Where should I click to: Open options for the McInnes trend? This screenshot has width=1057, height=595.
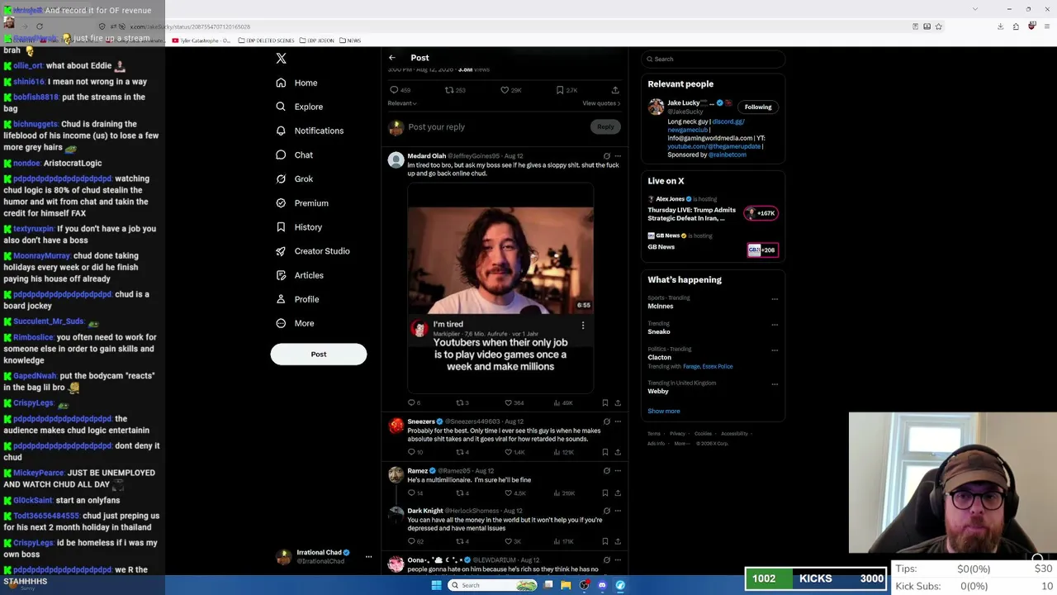coord(775,299)
